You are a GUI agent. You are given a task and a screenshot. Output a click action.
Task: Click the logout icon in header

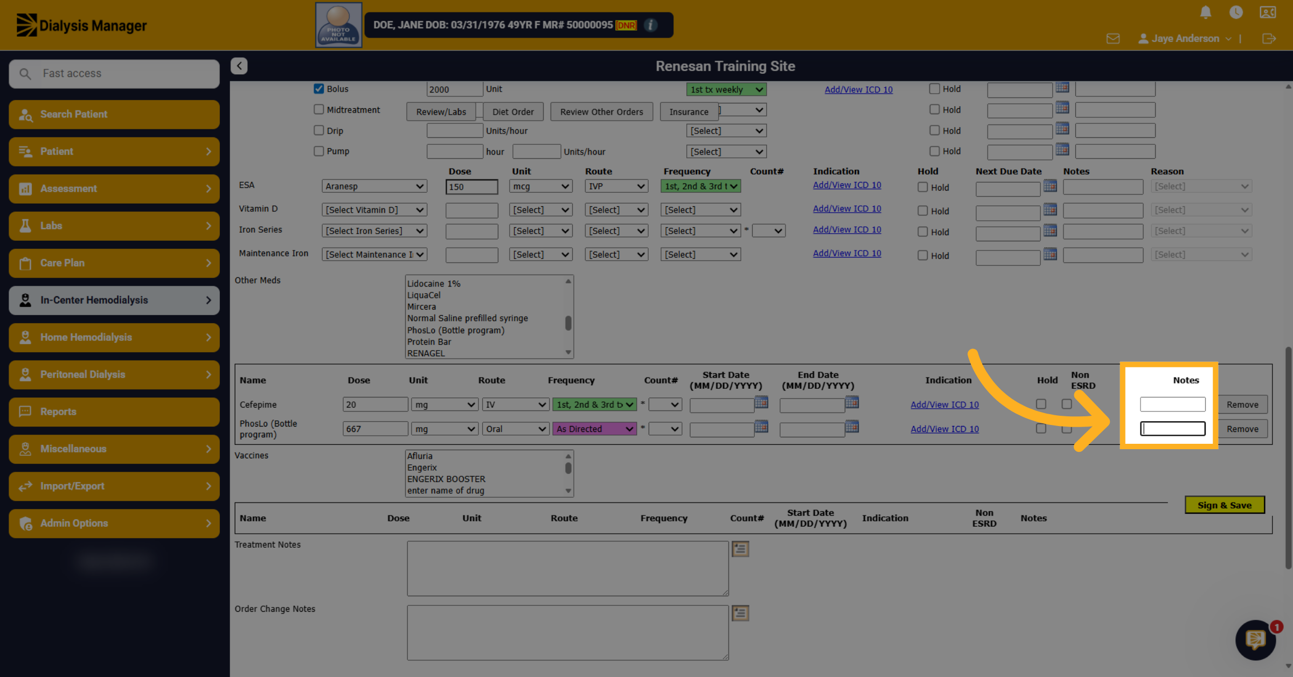1269,39
